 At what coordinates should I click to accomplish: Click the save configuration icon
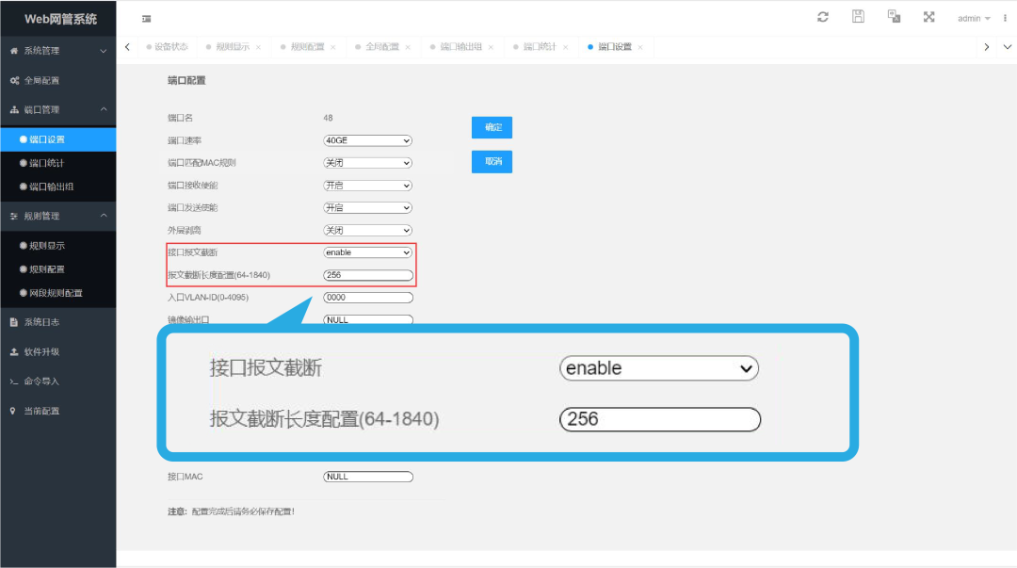click(857, 17)
